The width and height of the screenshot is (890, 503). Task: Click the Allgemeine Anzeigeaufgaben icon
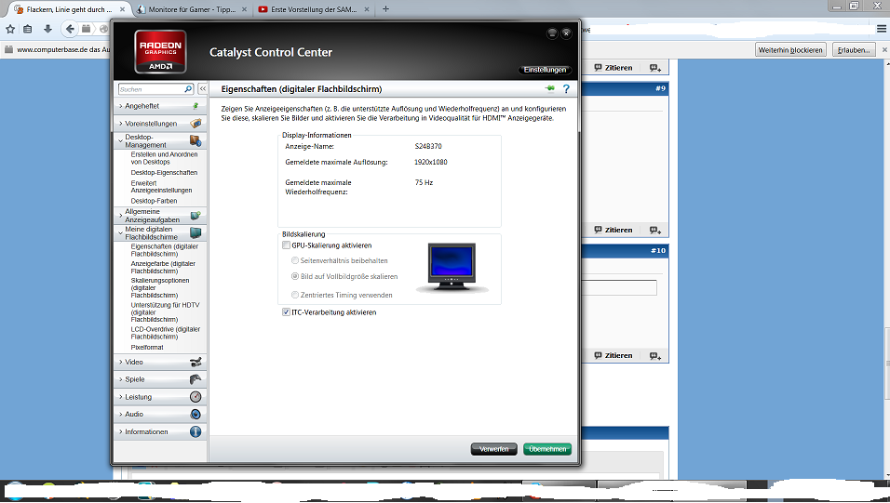click(196, 216)
